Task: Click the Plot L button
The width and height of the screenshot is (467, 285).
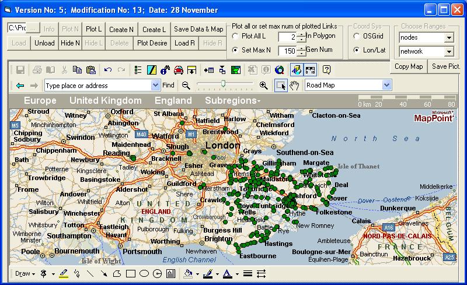Action: [93, 29]
